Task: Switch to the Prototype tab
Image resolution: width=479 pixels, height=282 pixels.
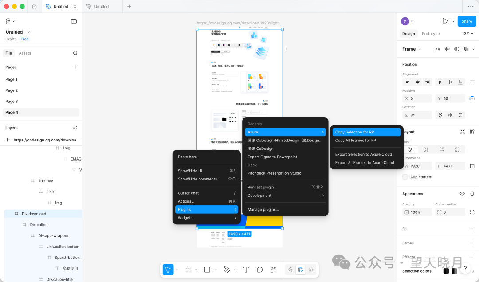Action: (x=431, y=34)
